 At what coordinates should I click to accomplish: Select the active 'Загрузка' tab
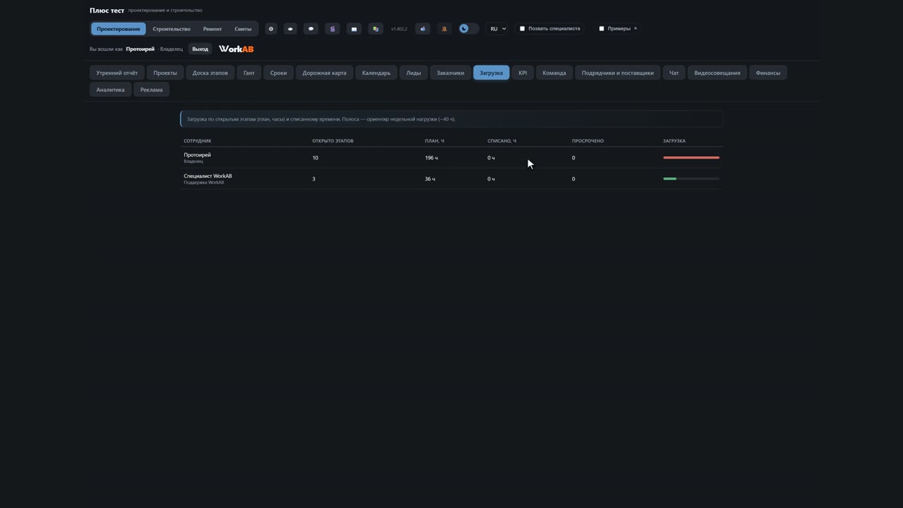pos(491,73)
